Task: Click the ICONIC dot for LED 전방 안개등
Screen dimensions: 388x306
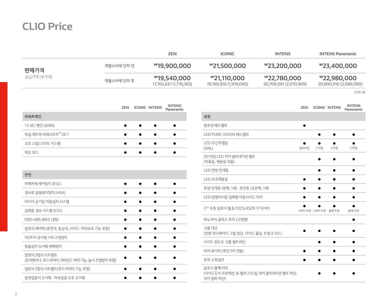Action: pos(319,171)
